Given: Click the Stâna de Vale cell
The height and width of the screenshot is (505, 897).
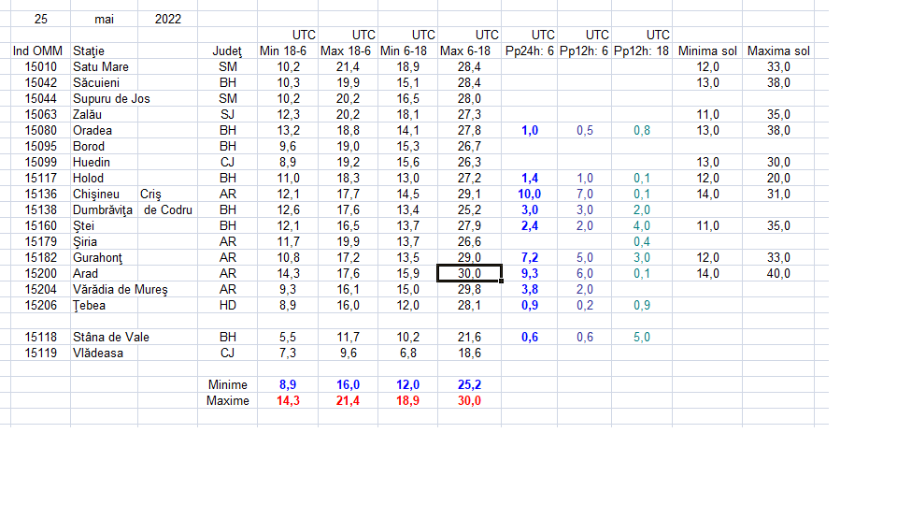Looking at the screenshot, I should (x=111, y=338).
